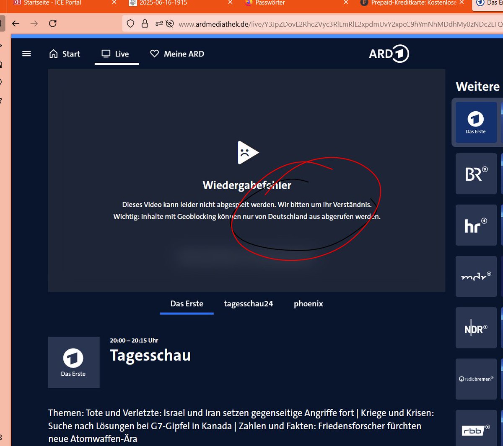Open site permissions via the lock icon

pos(145,23)
